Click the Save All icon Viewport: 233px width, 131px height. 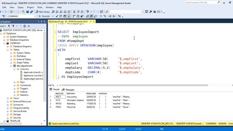[32, 12]
